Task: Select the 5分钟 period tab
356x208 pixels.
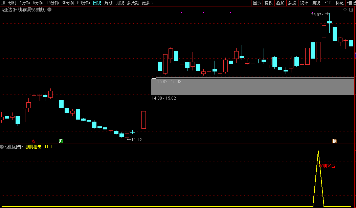Action: pyautogui.click(x=38, y=3)
